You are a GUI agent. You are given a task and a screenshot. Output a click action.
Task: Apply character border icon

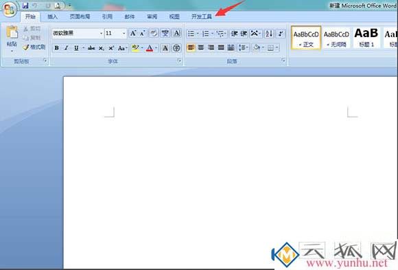(x=176, y=33)
